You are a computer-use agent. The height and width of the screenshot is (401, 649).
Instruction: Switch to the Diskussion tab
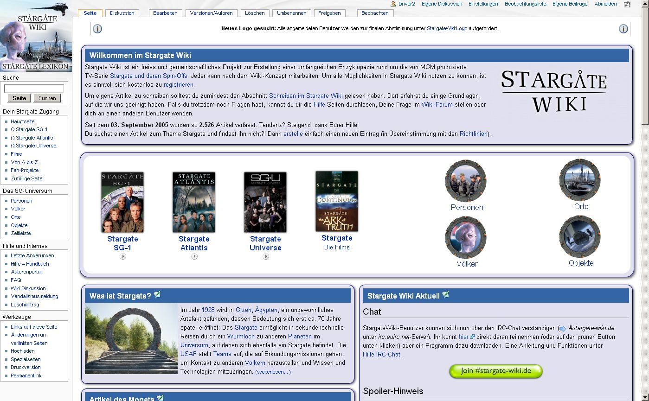[122, 13]
